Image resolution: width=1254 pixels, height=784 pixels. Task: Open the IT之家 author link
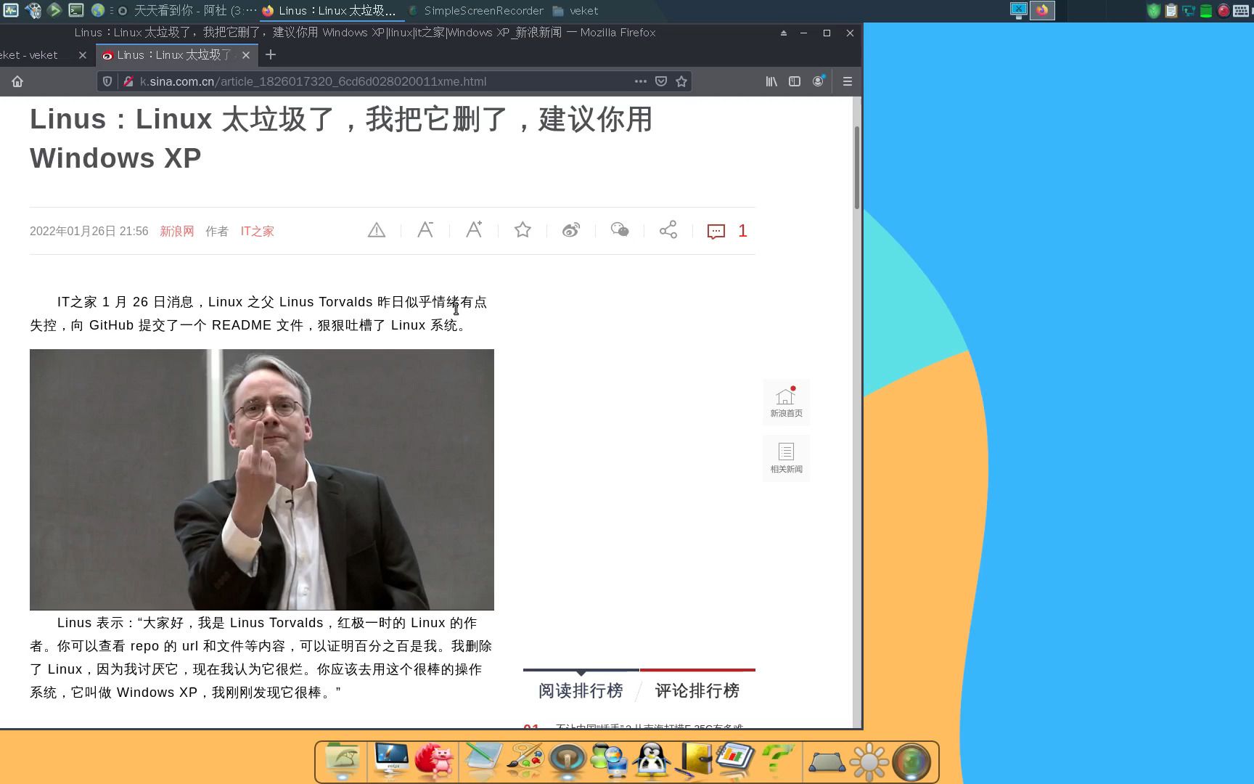(258, 231)
